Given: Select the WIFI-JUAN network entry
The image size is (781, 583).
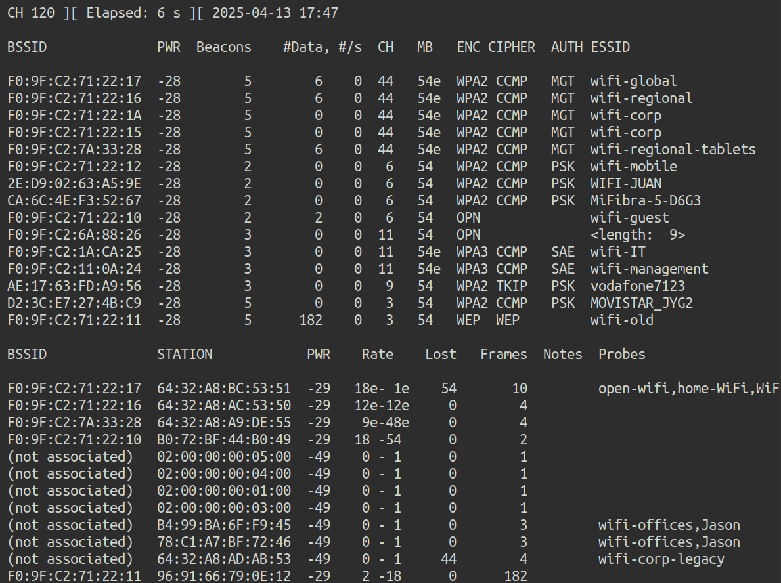Looking at the screenshot, I should [x=625, y=184].
